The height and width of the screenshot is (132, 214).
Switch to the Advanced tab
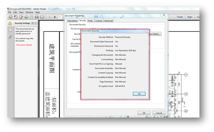tap(108, 21)
